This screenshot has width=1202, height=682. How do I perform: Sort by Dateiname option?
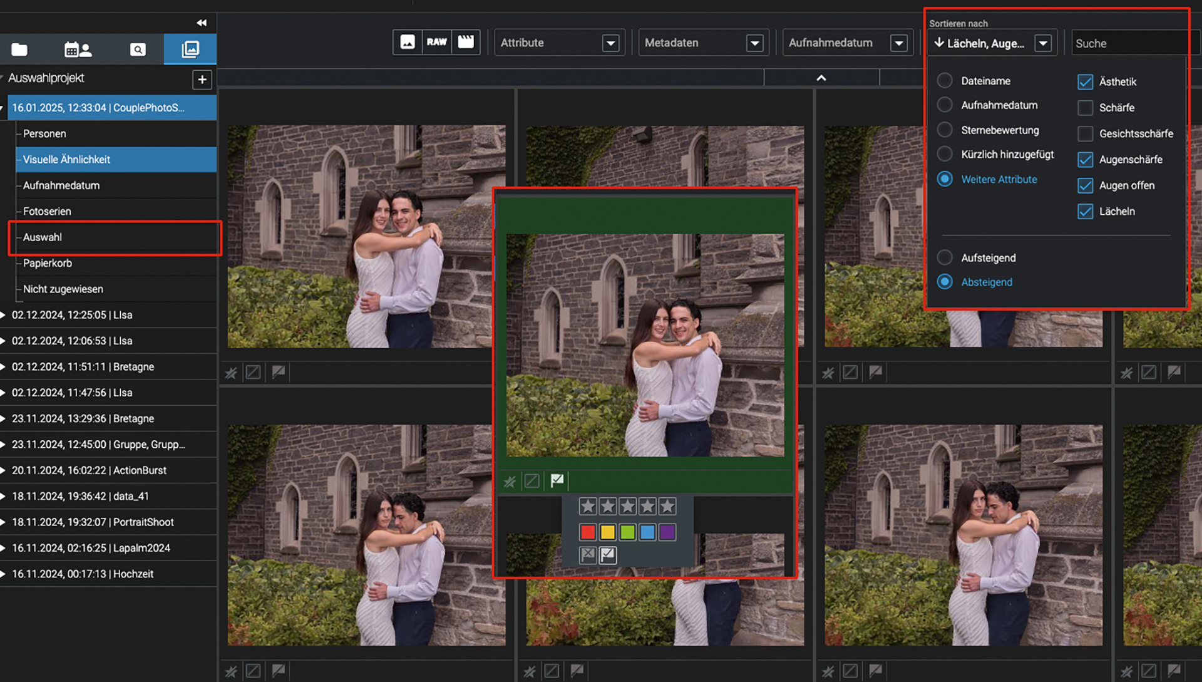pos(945,81)
